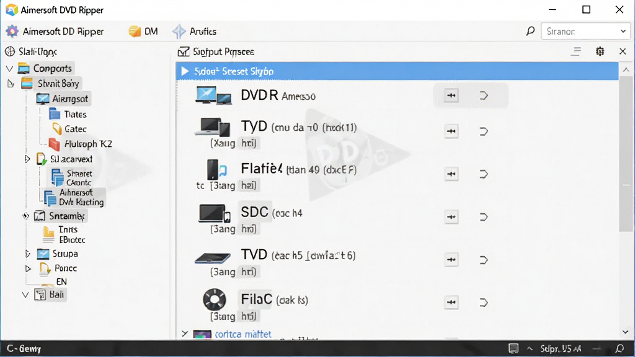Select the Flatié4 phone icon
635x357 pixels.
[x=216, y=169]
